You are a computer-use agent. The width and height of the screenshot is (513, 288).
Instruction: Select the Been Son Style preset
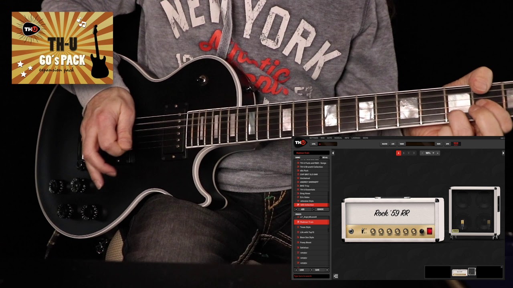click(x=311, y=237)
